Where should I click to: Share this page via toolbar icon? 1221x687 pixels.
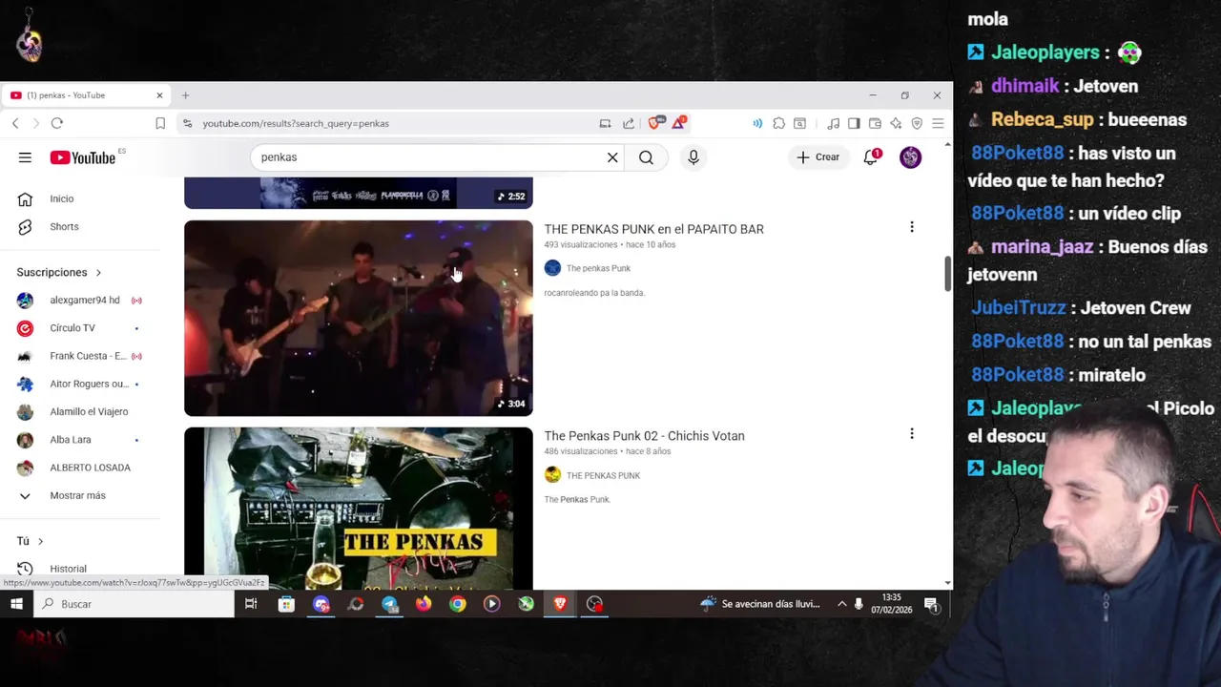[629, 123]
